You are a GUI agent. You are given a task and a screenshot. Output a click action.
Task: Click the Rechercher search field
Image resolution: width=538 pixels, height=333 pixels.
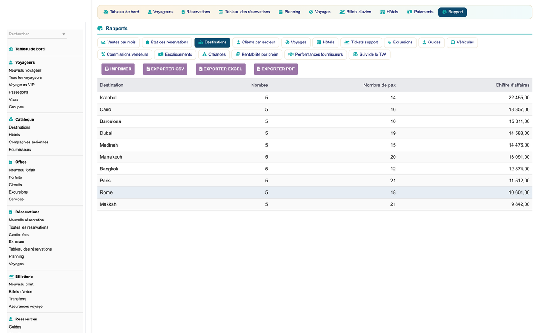[38, 34]
